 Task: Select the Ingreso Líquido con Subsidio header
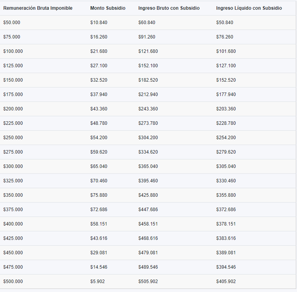coord(249,8)
